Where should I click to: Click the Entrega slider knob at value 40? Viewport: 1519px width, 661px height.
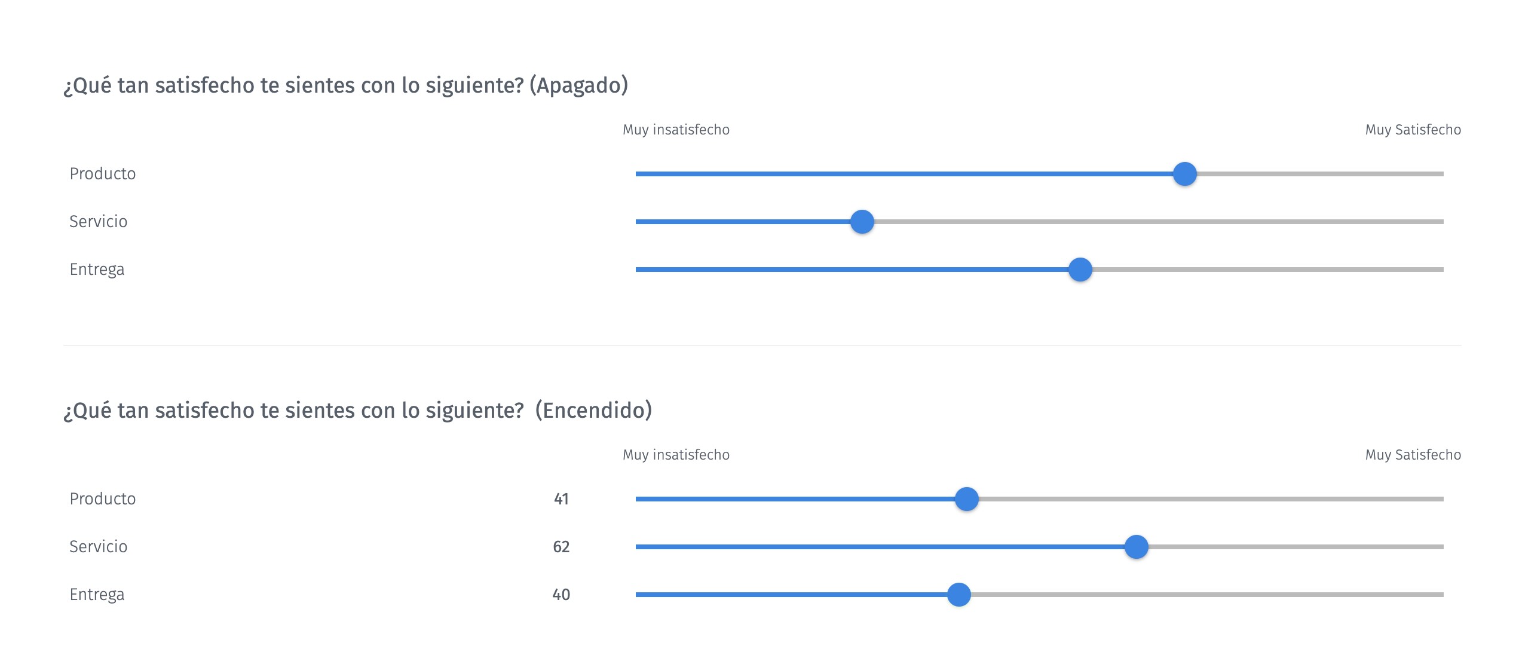click(x=960, y=595)
